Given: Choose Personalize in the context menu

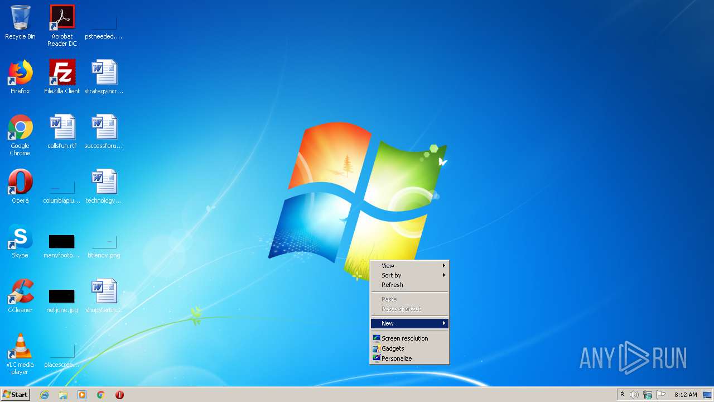Looking at the screenshot, I should tap(409, 358).
